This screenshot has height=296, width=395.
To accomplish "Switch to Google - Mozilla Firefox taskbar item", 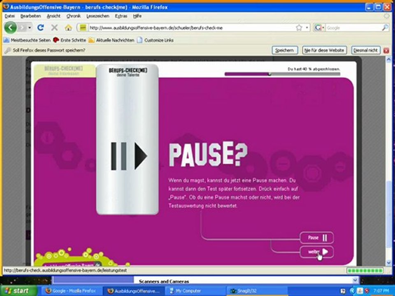I will click(x=71, y=291).
